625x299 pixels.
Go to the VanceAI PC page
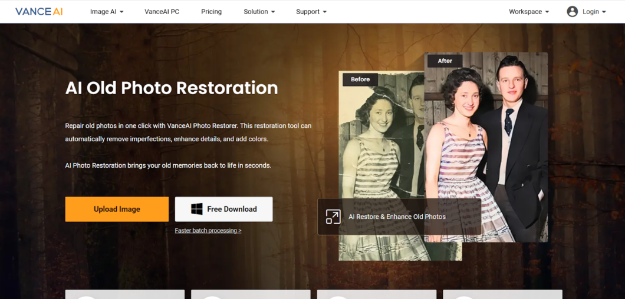tap(162, 12)
